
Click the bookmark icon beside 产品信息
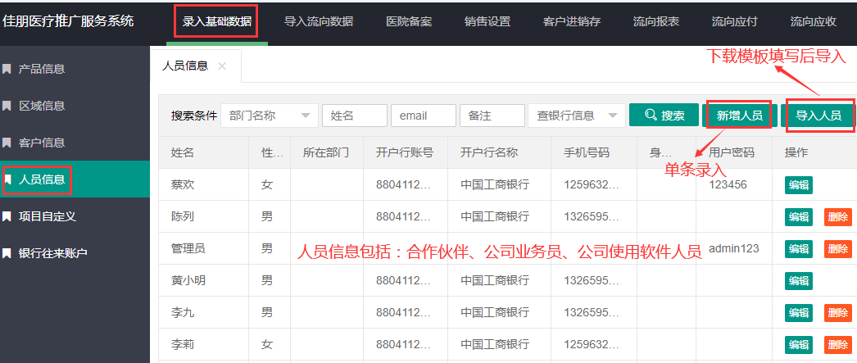pyautogui.click(x=7, y=69)
